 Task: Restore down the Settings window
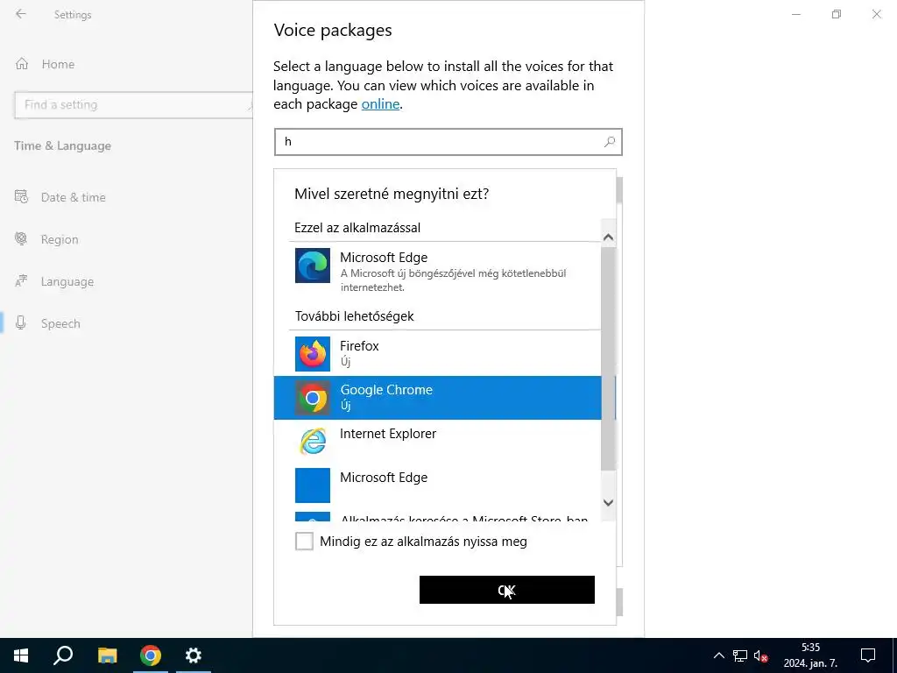click(837, 14)
